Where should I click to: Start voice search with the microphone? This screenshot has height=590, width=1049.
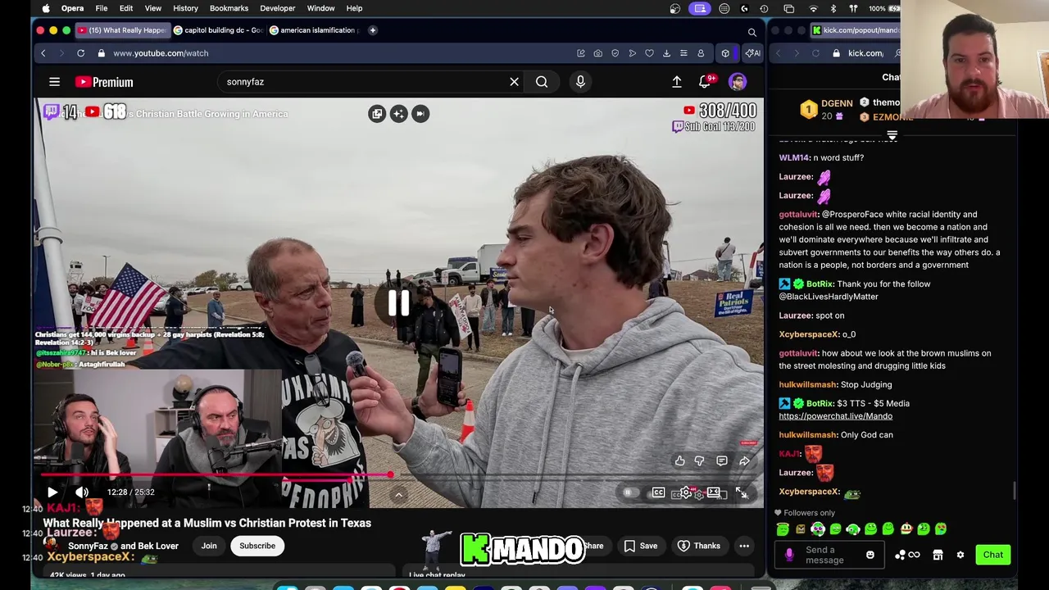580,82
